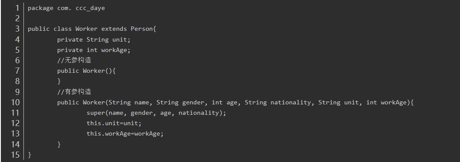Click the private int workAge field
Viewport: 460px width, 162px height.
coord(94,50)
